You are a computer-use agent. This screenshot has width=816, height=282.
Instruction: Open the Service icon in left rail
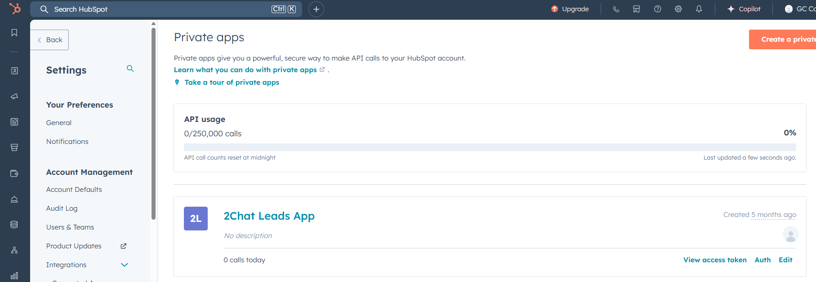(x=14, y=199)
